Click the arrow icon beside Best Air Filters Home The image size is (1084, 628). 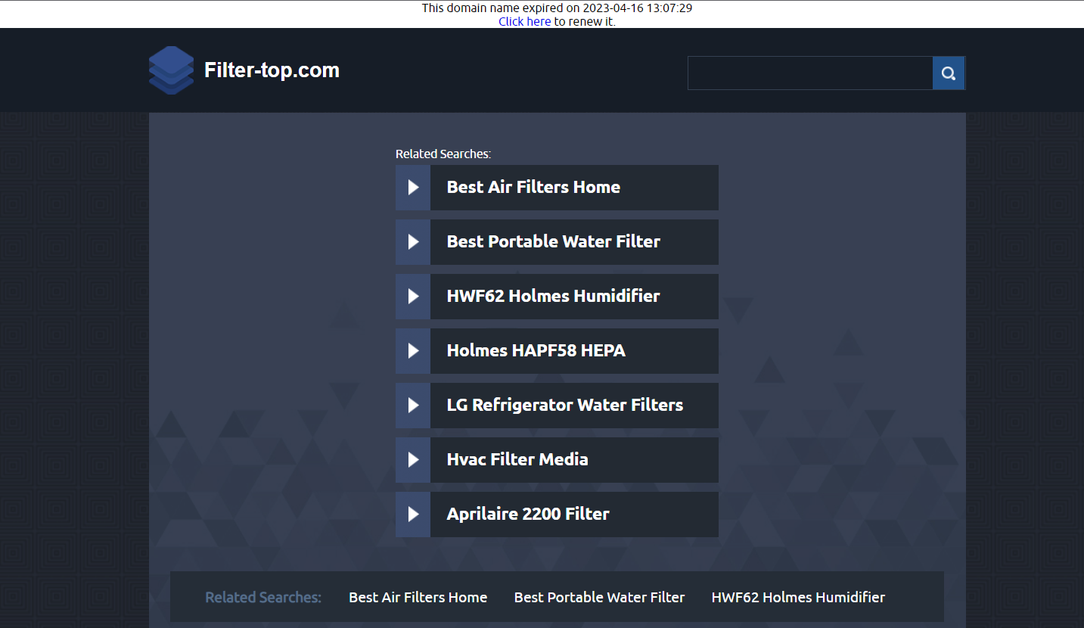point(413,188)
